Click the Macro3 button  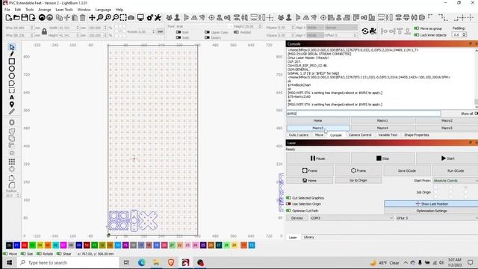318,128
